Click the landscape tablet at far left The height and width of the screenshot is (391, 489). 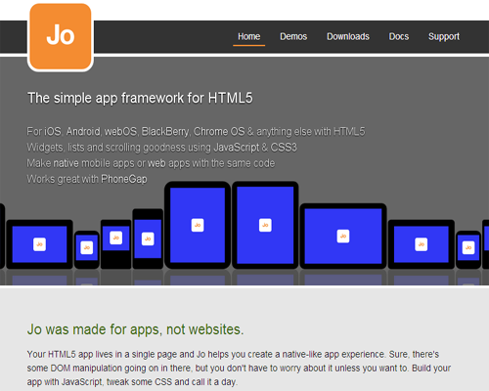39,244
